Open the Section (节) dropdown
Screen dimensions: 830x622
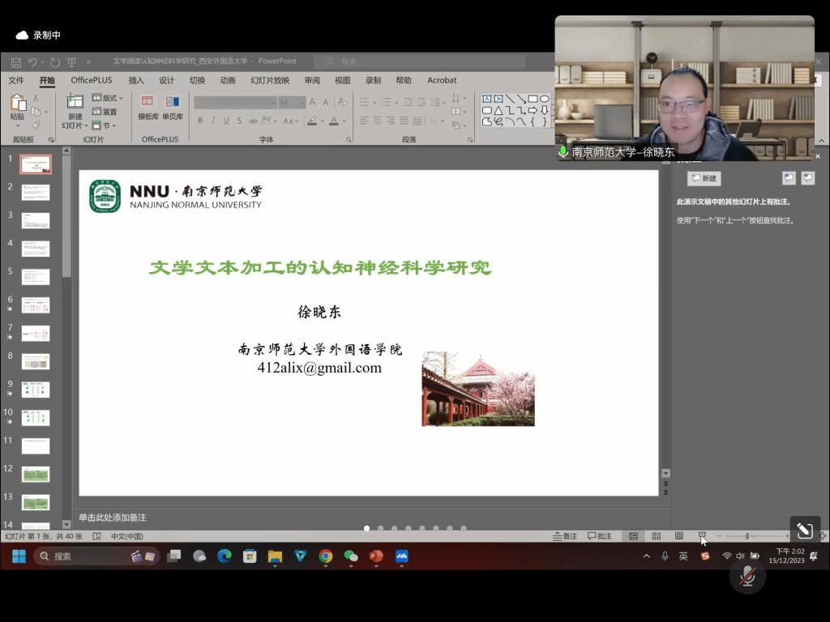105,126
